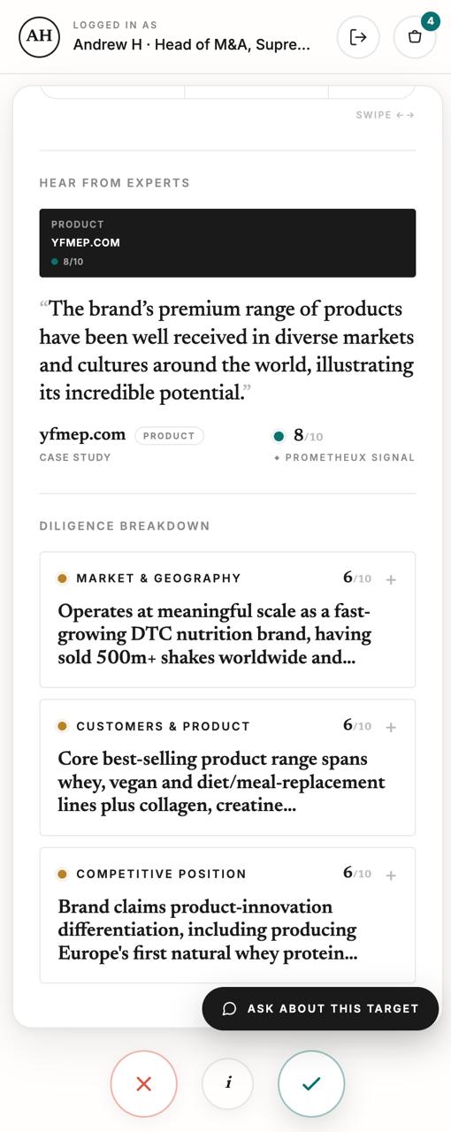Click the chat bubble icon in Ask button
The width and height of the screenshot is (451, 1132).
tap(229, 1008)
